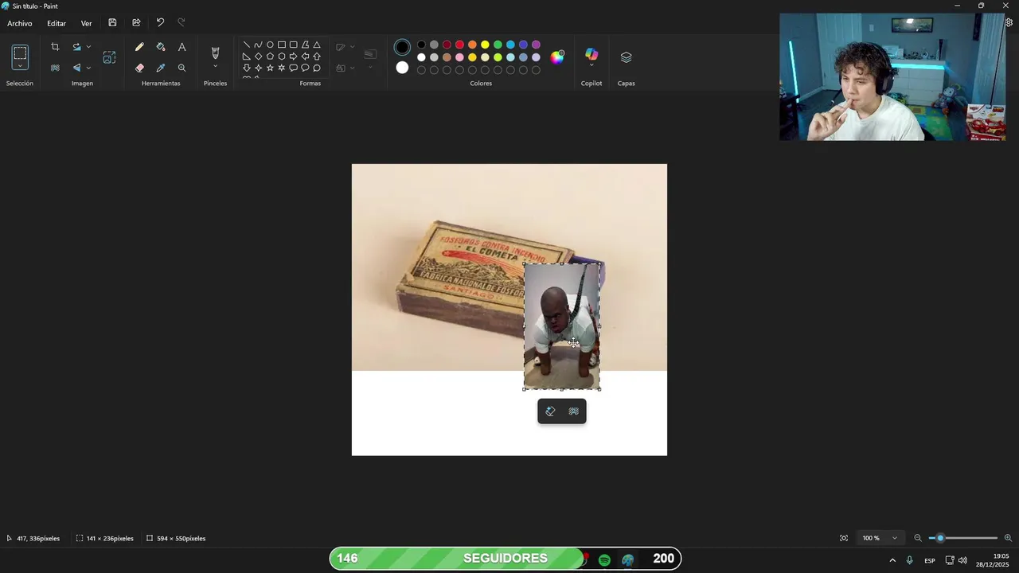
Task: Select the pentagon shape
Action: pyautogui.click(x=270, y=57)
